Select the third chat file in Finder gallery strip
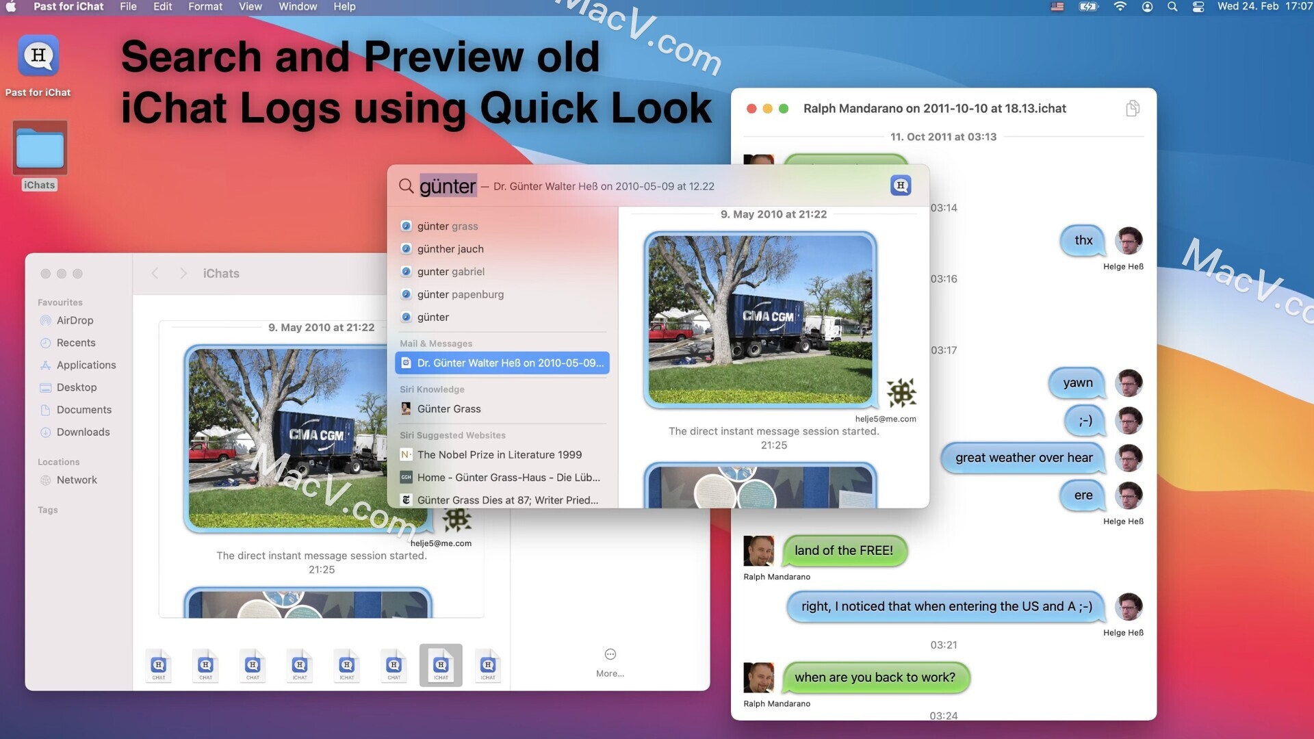Viewport: 1314px width, 739px height. click(x=253, y=665)
